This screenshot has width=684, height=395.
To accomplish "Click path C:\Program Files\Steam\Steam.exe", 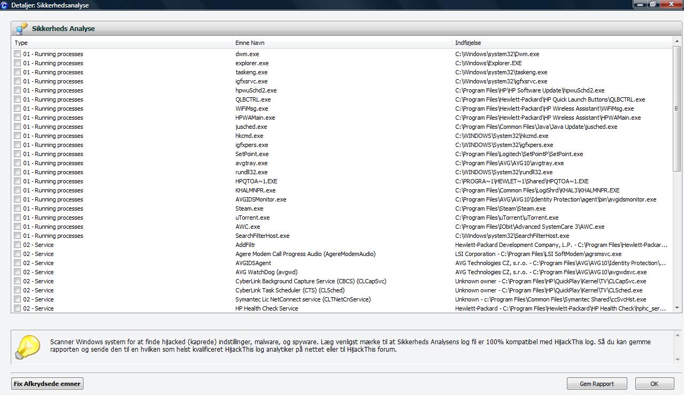I will coord(501,208).
